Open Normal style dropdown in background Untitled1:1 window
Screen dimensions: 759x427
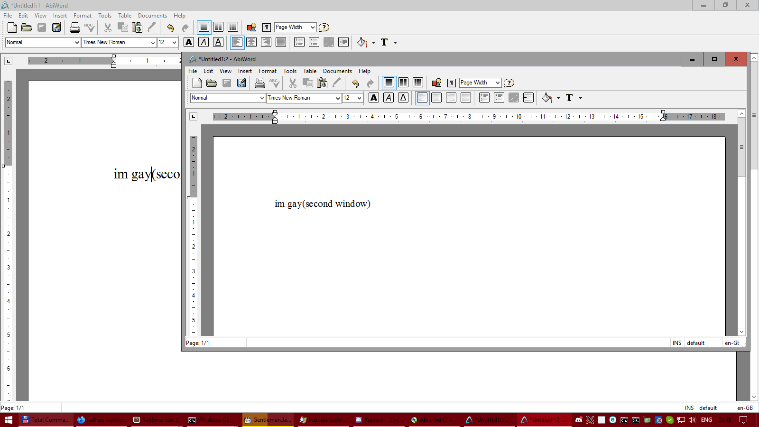coord(77,43)
